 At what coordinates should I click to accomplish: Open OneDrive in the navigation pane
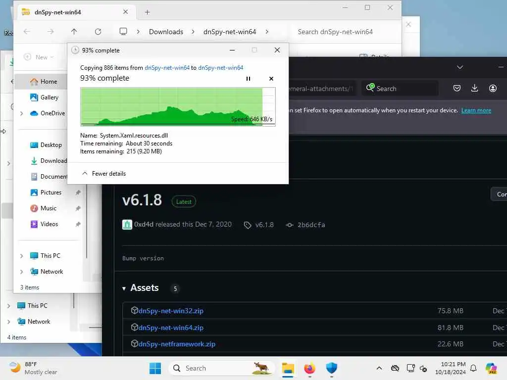pyautogui.click(x=47, y=113)
